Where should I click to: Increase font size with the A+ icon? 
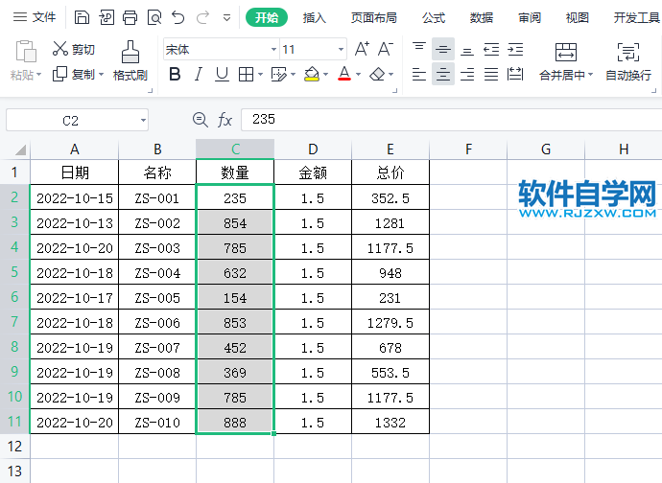coord(362,49)
